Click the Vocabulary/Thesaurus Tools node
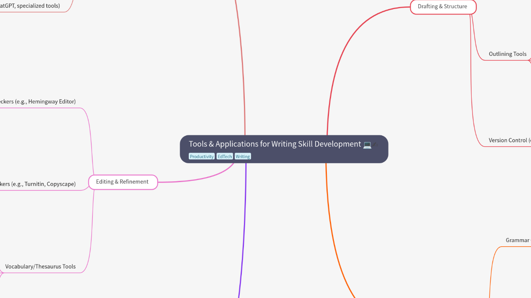The height and width of the screenshot is (298, 531). pyautogui.click(x=40, y=267)
